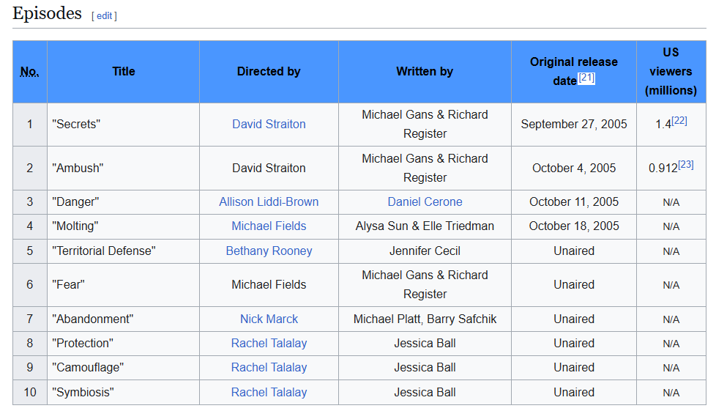This screenshot has width=716, height=411.
Task: Click the No. column header abbreviation
Action: pyautogui.click(x=30, y=71)
